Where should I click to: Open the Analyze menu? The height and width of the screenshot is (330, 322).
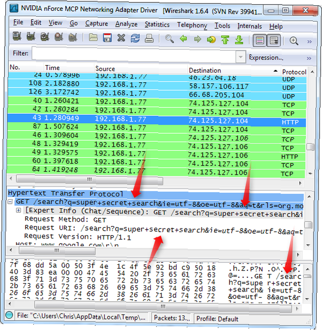coord(126,24)
